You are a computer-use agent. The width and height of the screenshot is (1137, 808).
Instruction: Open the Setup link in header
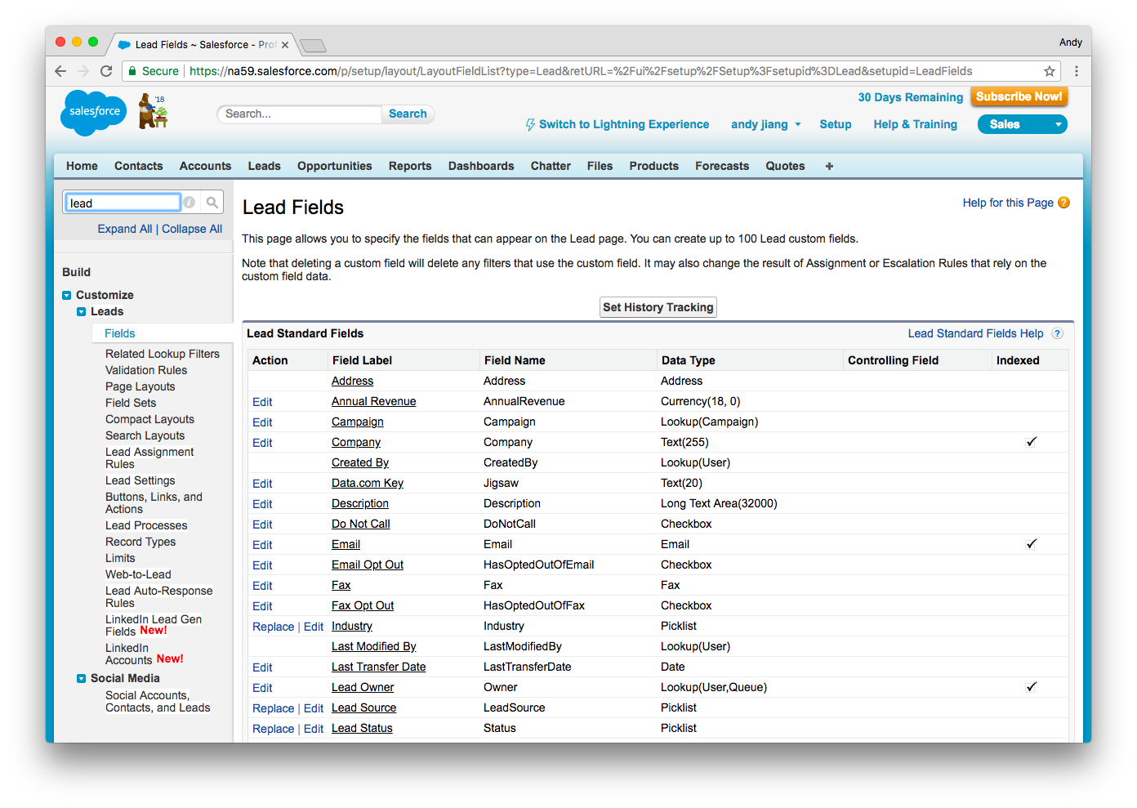(836, 124)
